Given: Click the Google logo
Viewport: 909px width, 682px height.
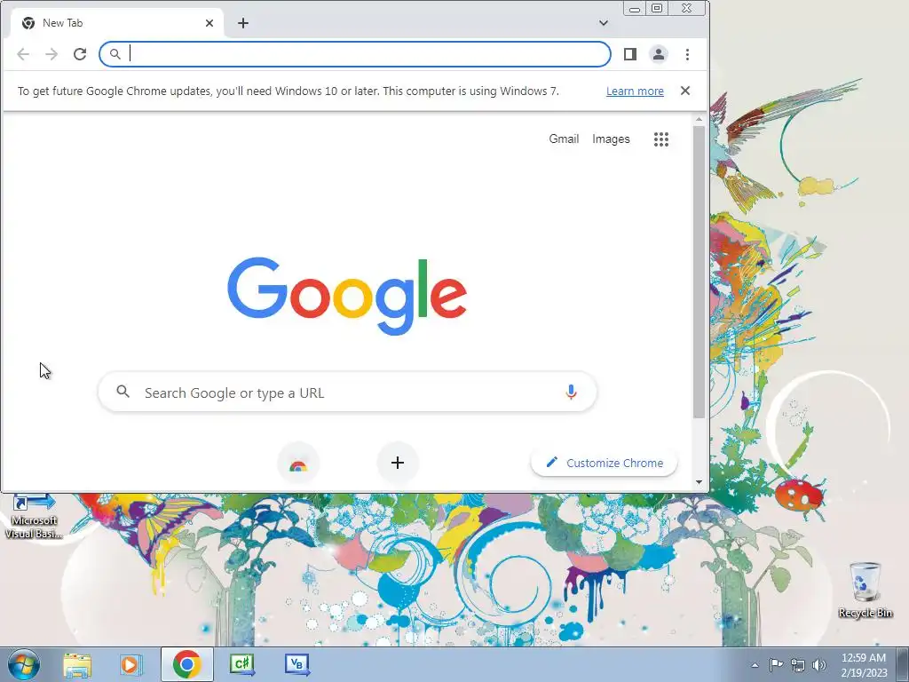Looking at the screenshot, I should coord(347,296).
